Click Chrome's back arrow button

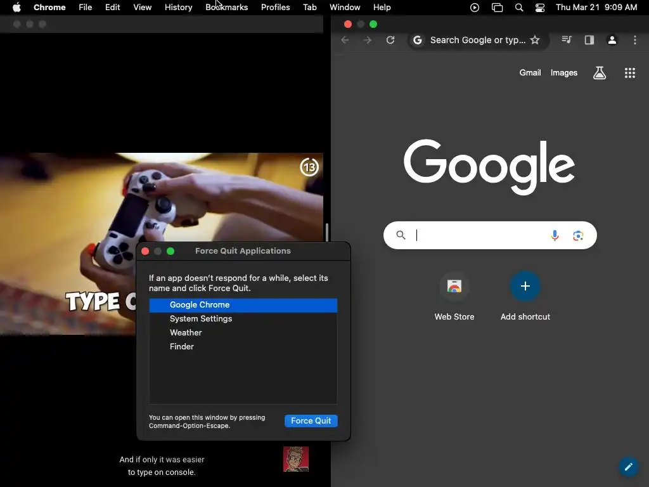345,40
